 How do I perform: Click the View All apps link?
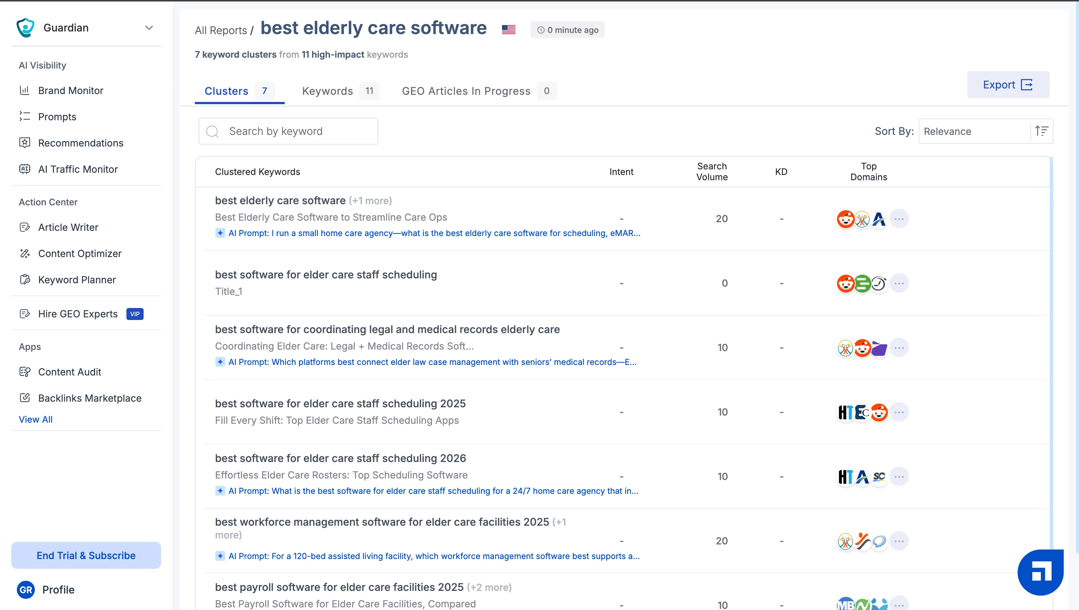(36, 419)
